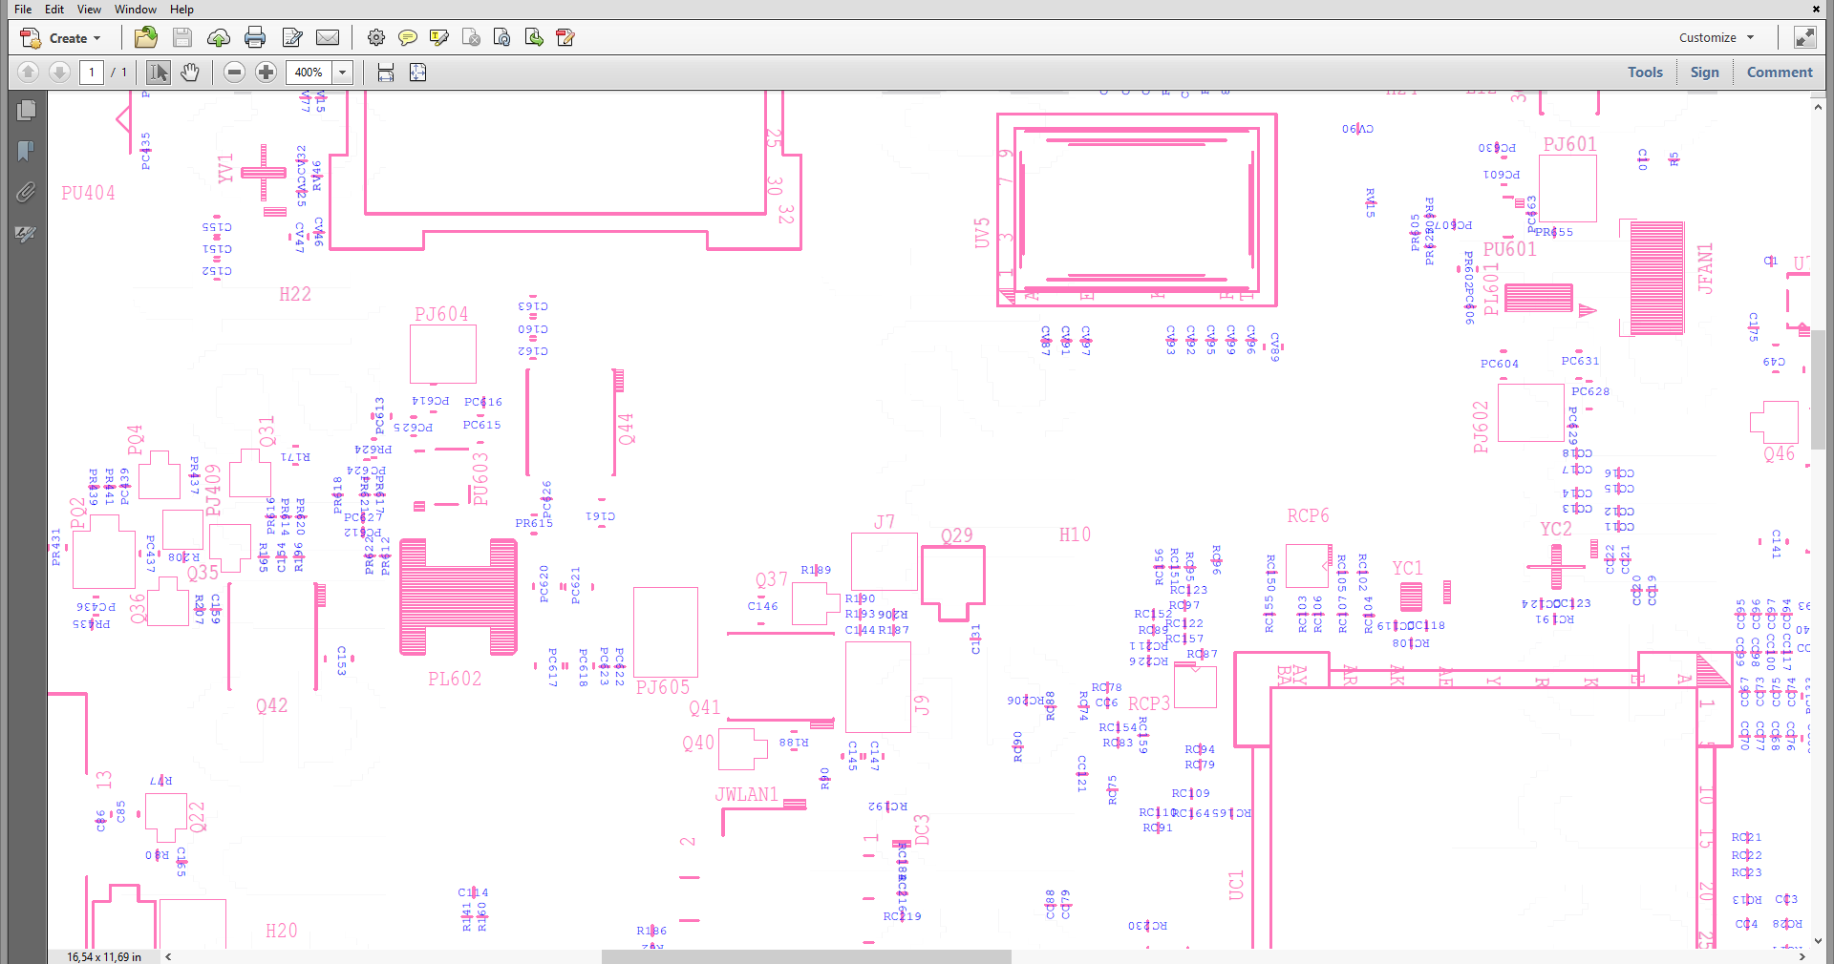Open the View menu
Image resolution: width=1834 pixels, height=964 pixels.
coord(89,9)
